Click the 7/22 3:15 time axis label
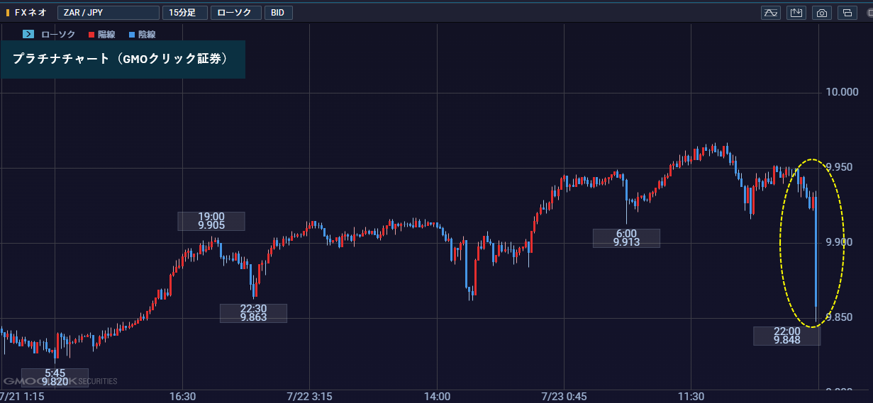873x403 pixels. click(x=310, y=397)
